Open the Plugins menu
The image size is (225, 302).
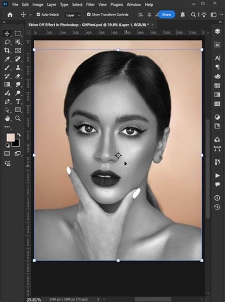(116, 5)
